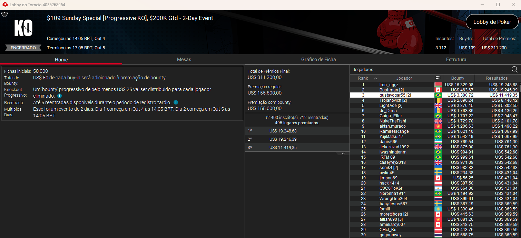Screen dimensions: 521x238
Task: Select player gogonoway row
Action: (434, 235)
